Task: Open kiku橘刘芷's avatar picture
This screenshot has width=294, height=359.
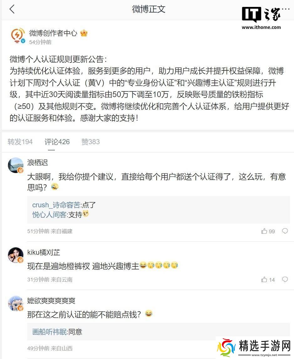Action: (16, 255)
